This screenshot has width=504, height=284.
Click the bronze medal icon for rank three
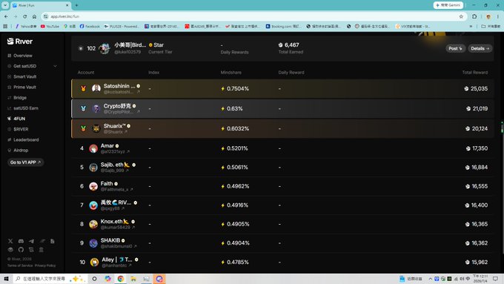click(x=83, y=128)
